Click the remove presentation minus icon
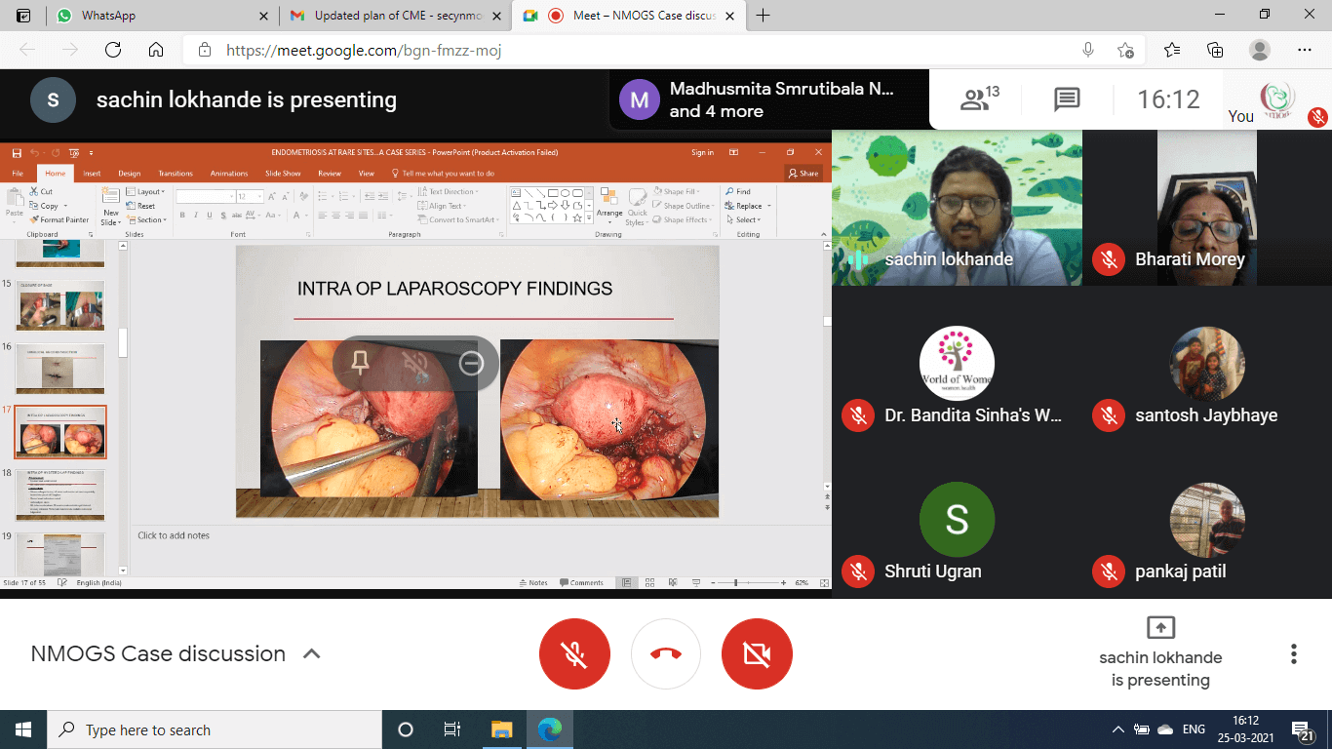1332x749 pixels. coord(471,364)
